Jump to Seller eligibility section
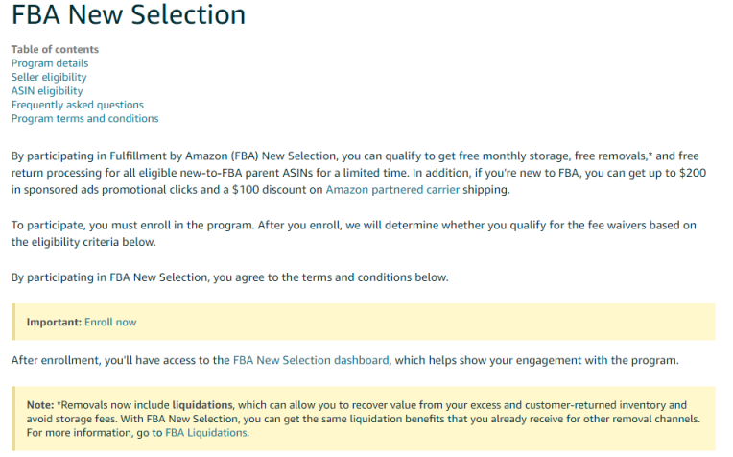Image resolution: width=733 pixels, height=457 pixels. (x=49, y=77)
